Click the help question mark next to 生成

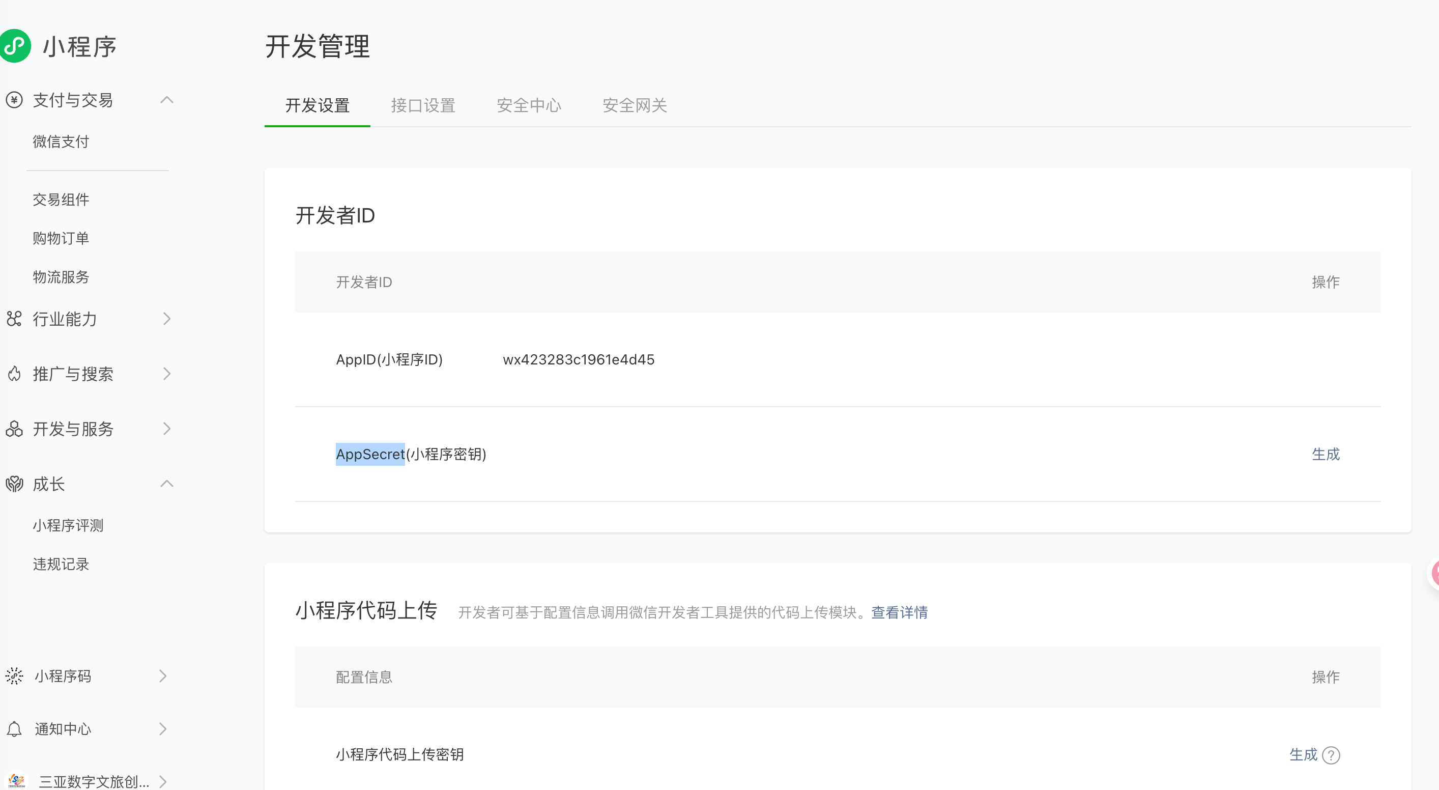[x=1331, y=755]
